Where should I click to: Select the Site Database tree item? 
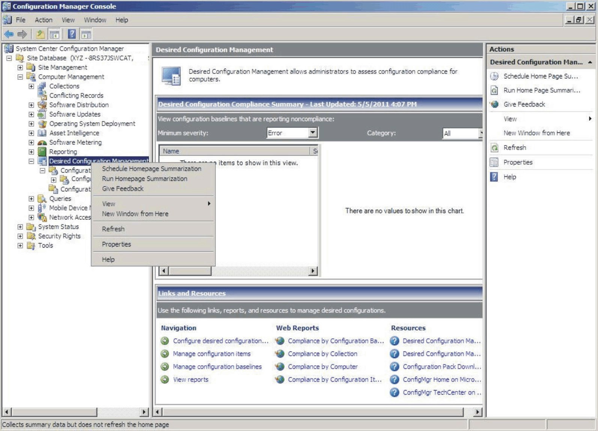[x=80, y=58]
